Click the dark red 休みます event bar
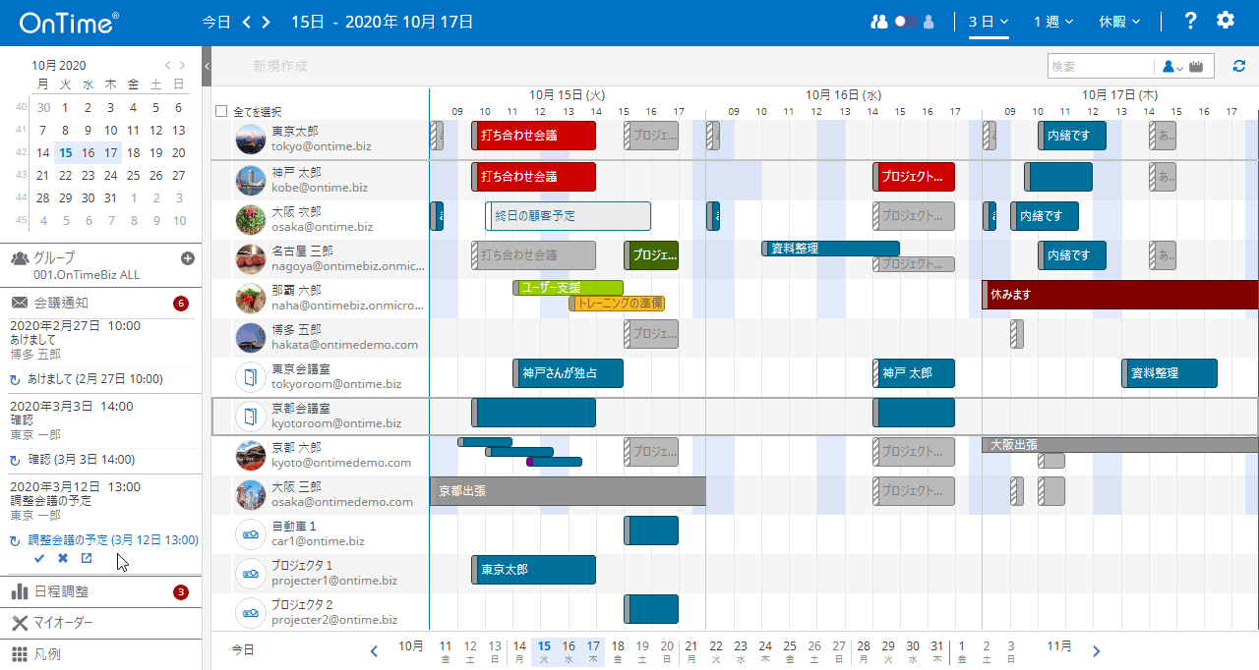 tap(1119, 295)
